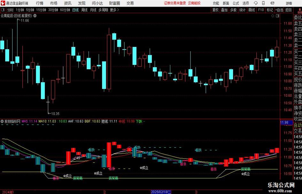Click the 10.35 low price label

tap(55, 114)
